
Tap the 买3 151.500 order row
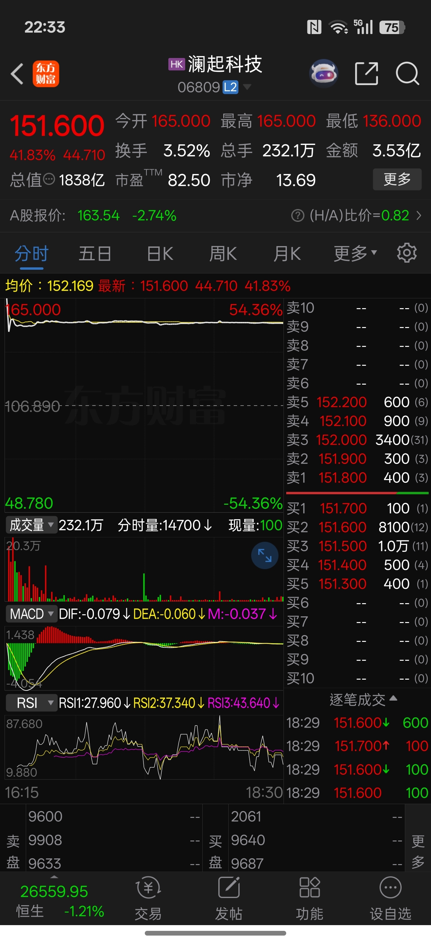point(357,546)
